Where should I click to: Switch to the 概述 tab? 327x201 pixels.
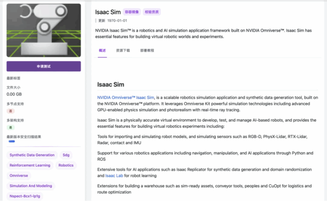click(x=102, y=51)
